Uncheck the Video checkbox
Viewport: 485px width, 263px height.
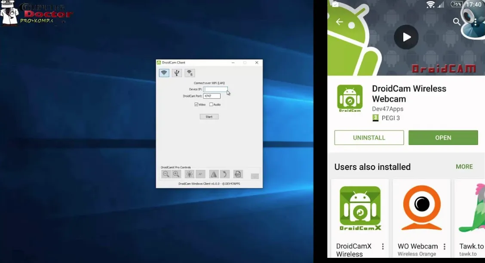pyautogui.click(x=196, y=104)
